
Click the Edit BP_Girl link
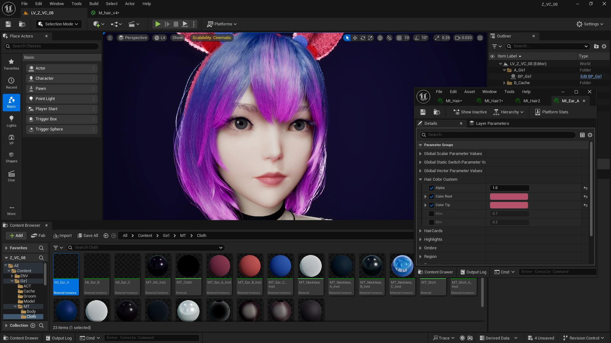click(591, 77)
